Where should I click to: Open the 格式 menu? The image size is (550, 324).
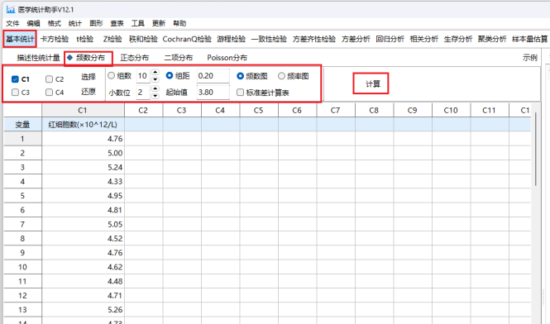click(55, 23)
